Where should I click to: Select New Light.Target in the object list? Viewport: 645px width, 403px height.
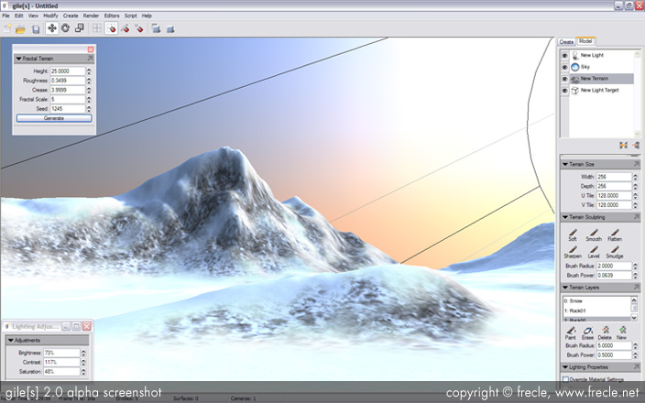[x=599, y=91]
